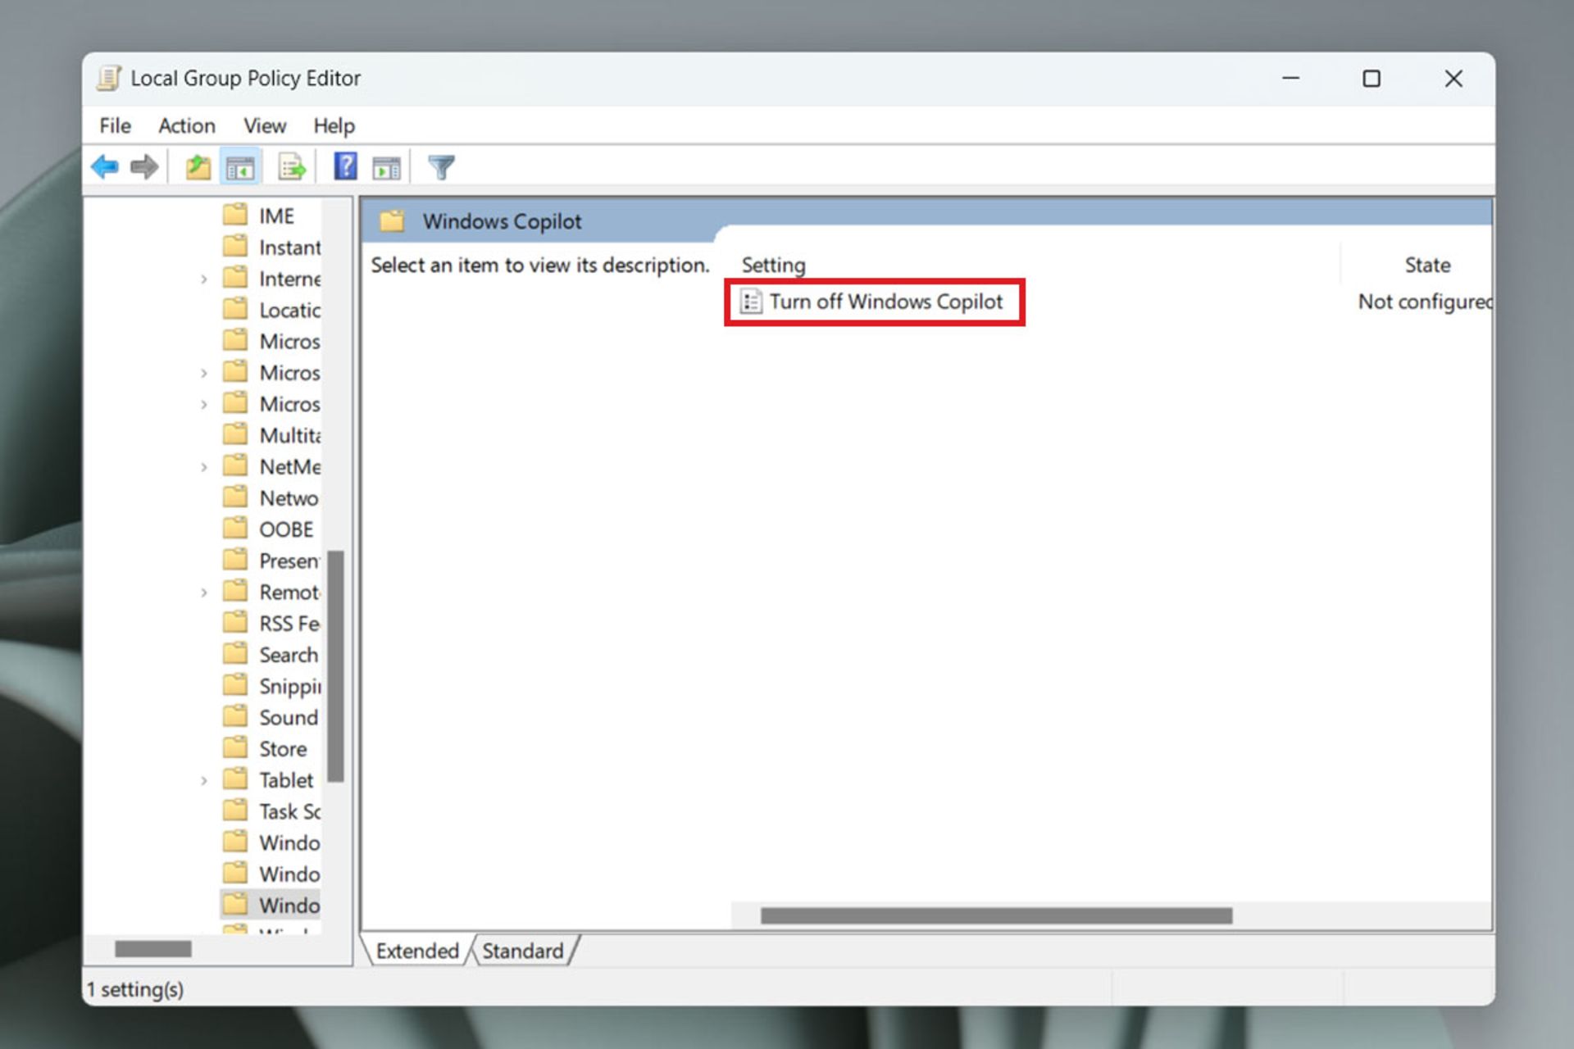Viewport: 1574px width, 1049px height.
Task: Select the RSS Fe folder in tree
Action: pos(289,624)
